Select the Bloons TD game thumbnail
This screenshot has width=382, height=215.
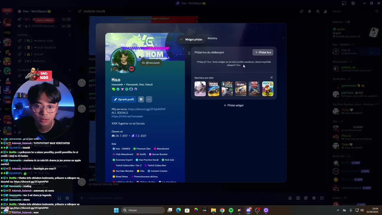coord(268,89)
